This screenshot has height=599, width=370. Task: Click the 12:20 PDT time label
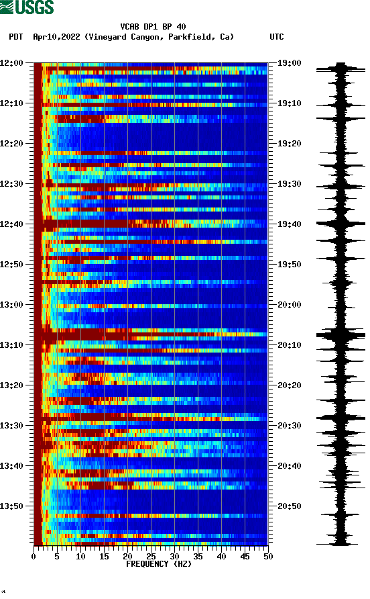(11, 144)
